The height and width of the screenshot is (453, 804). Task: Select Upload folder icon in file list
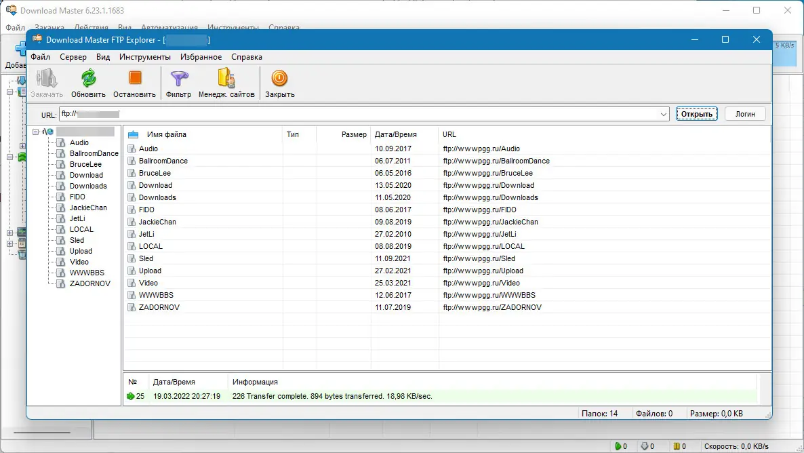coord(132,271)
